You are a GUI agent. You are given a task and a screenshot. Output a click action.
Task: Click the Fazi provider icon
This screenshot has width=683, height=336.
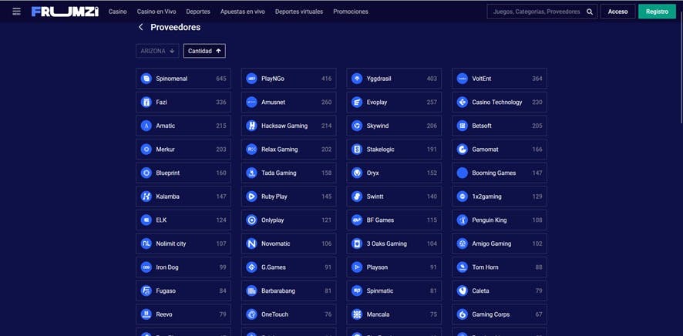click(x=146, y=102)
